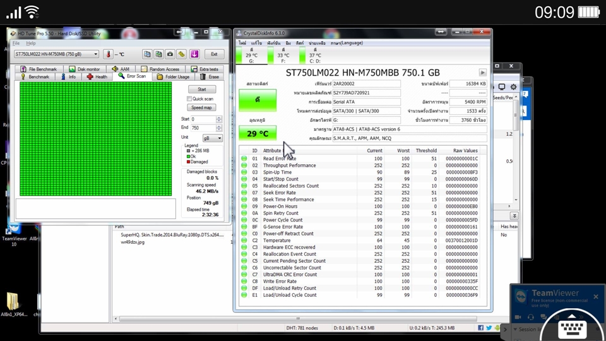Screen dimensions: 606x341
Task: Click the green 29 °C temperature box
Action: (258, 133)
